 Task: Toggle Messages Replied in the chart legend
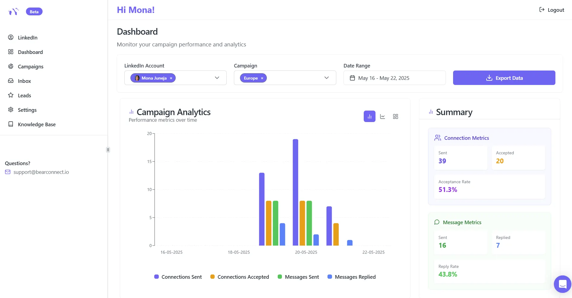352,277
